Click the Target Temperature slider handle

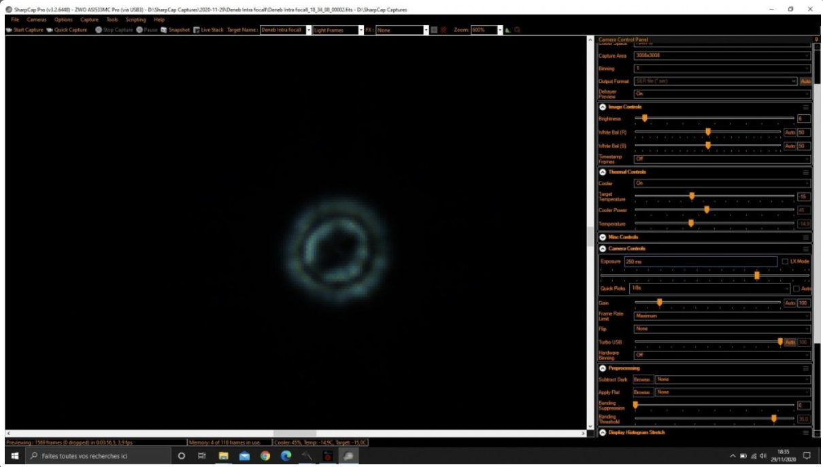pyautogui.click(x=692, y=196)
